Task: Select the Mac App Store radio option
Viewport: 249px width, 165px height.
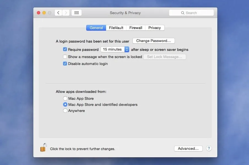Action: 65,98
